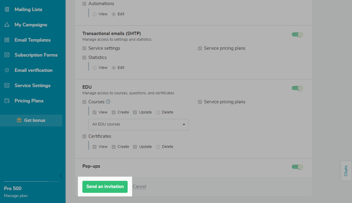Click the Manage plan link
The width and height of the screenshot is (352, 203).
(x=16, y=196)
